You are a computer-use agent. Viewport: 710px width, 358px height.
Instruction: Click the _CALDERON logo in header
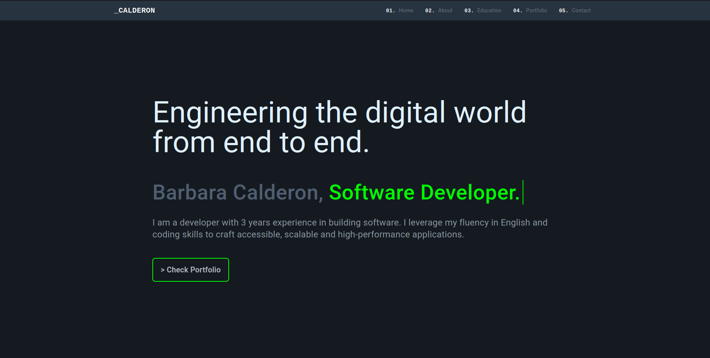(x=134, y=10)
